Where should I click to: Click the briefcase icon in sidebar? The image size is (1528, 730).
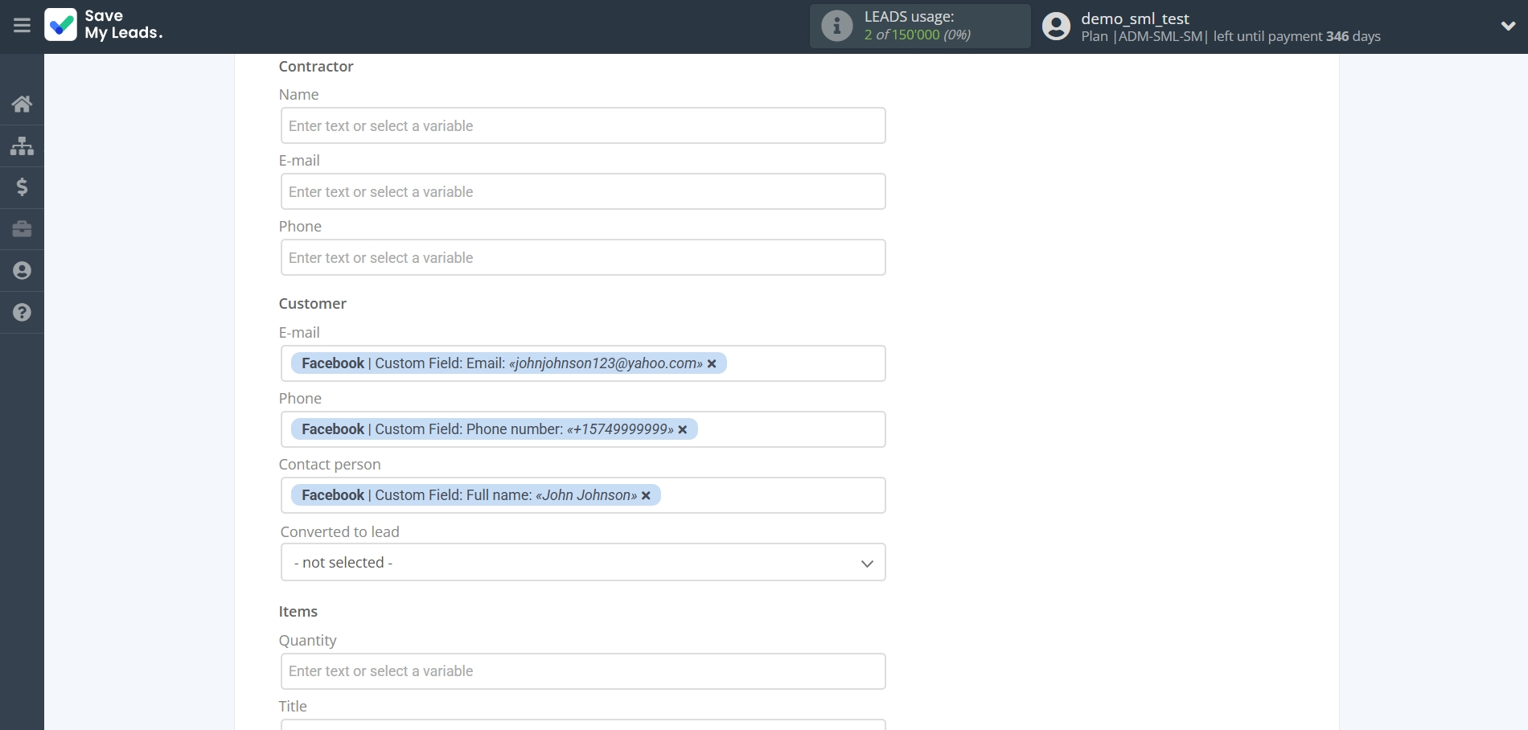(22, 229)
